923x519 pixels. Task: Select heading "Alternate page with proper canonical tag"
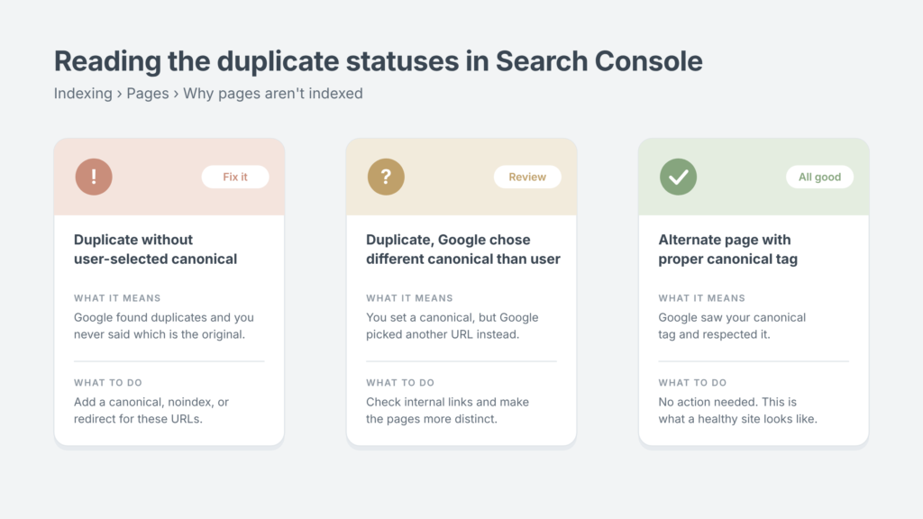click(728, 250)
